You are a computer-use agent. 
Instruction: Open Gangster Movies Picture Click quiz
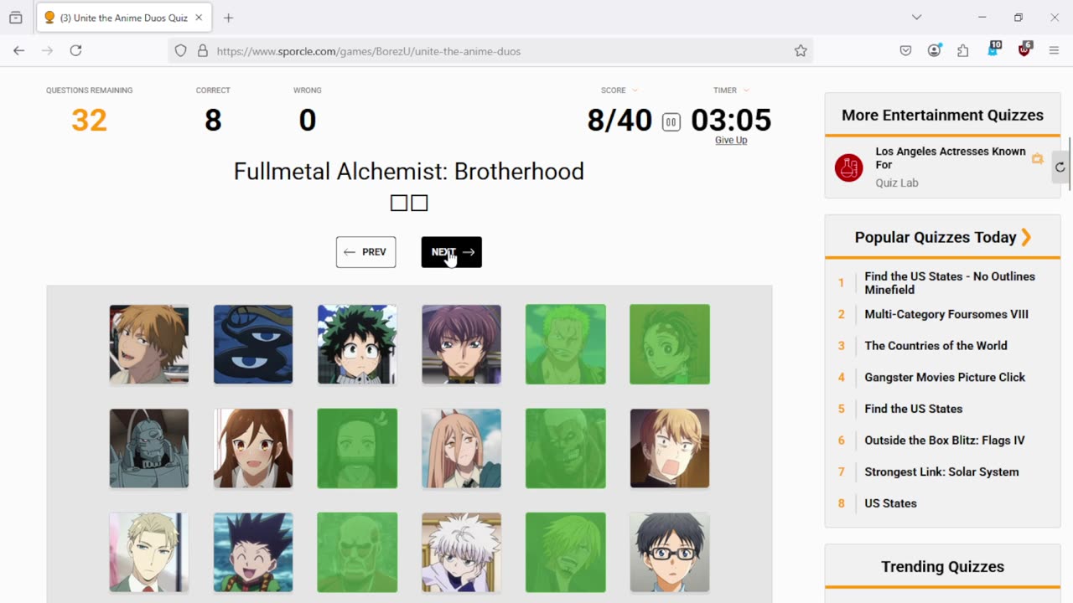(x=945, y=377)
